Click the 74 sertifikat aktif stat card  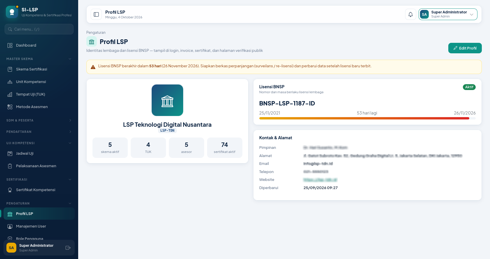click(x=225, y=148)
